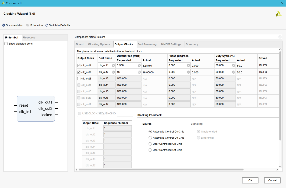The image size is (286, 188).
Task: Click the scroll down arrow
Action: 280,166
